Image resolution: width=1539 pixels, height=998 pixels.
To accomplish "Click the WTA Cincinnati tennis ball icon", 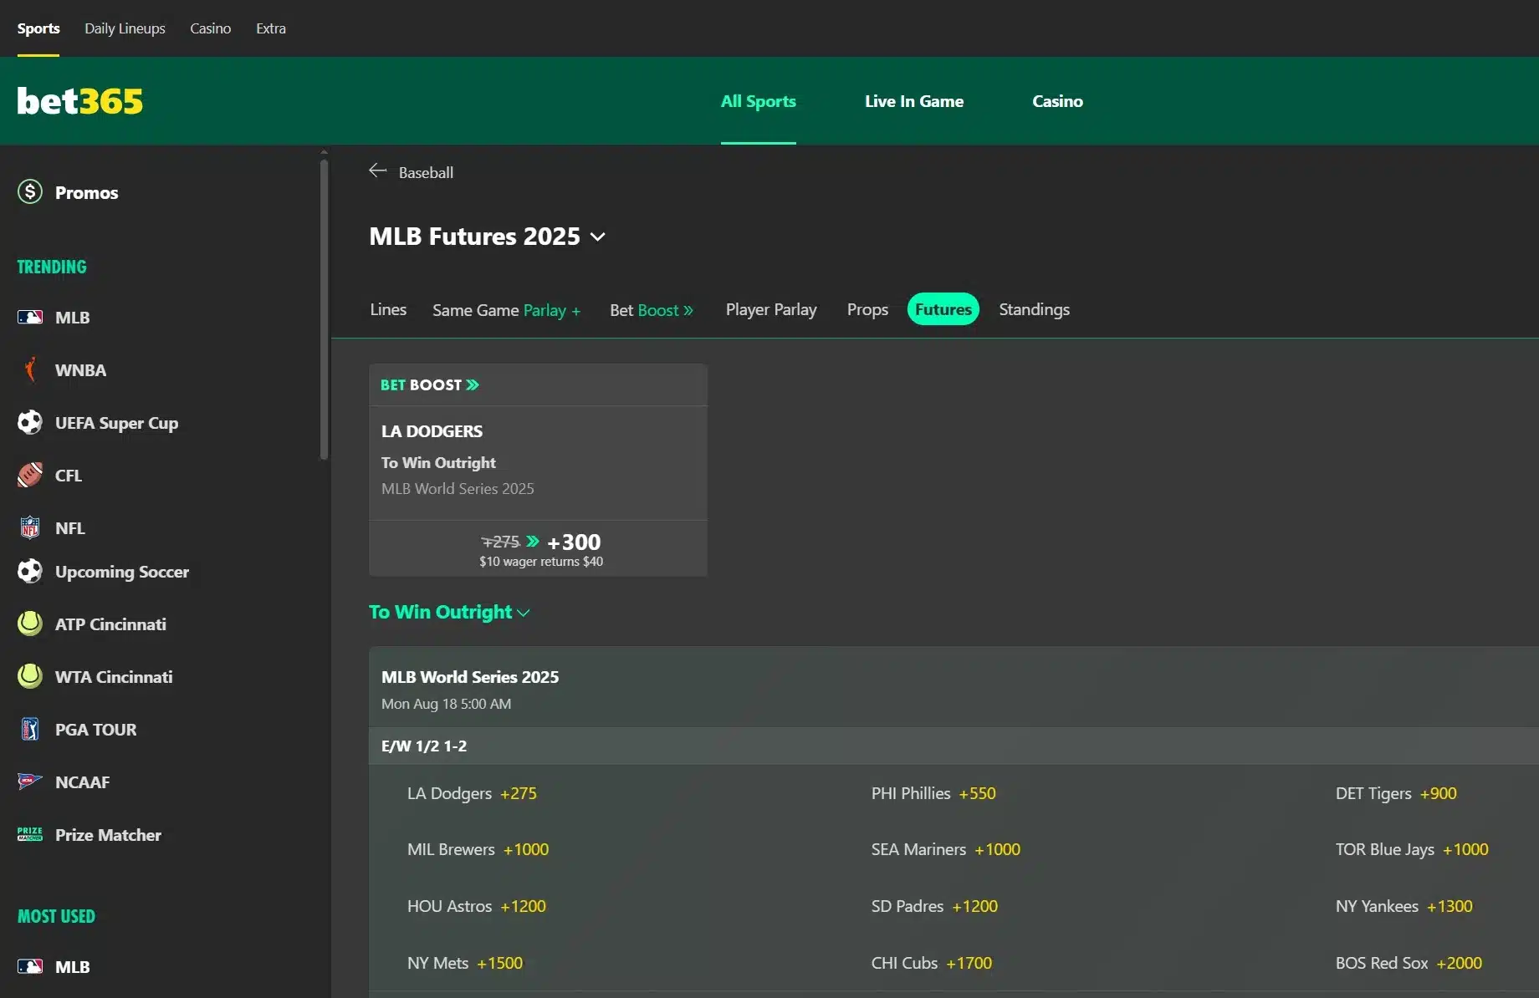I will coord(30,676).
